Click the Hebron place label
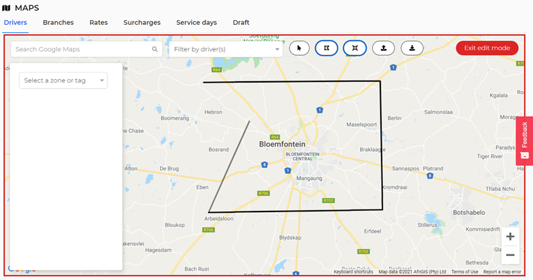This screenshot has height=280, width=533. pyautogui.click(x=213, y=112)
